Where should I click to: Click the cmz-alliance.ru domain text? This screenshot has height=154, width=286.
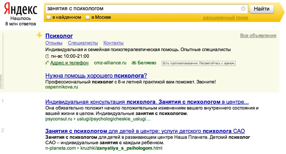pos(110,63)
